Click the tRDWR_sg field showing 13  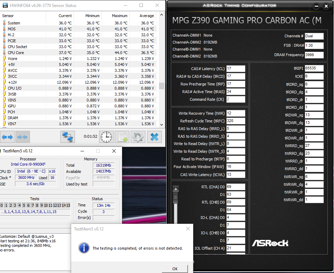coord(314,115)
